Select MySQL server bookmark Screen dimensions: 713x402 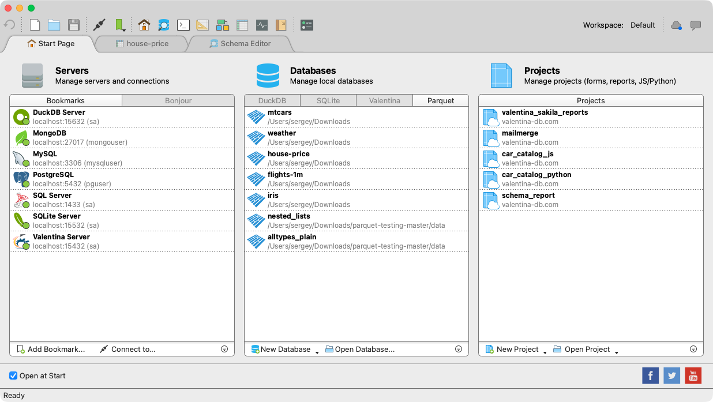122,159
